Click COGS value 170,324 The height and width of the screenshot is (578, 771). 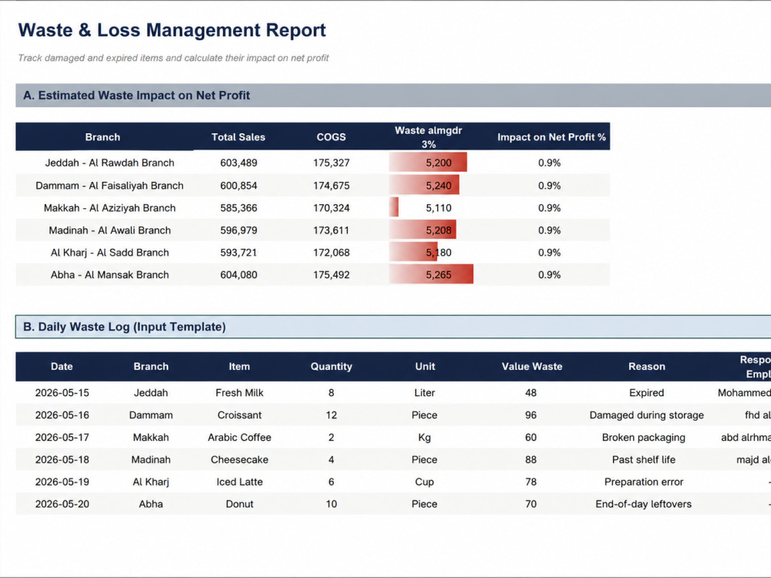point(332,208)
